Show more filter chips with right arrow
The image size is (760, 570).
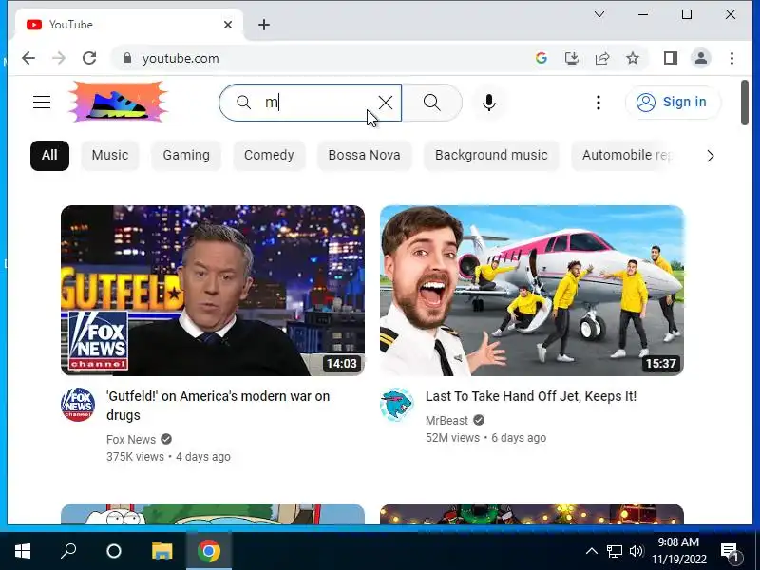(x=710, y=156)
